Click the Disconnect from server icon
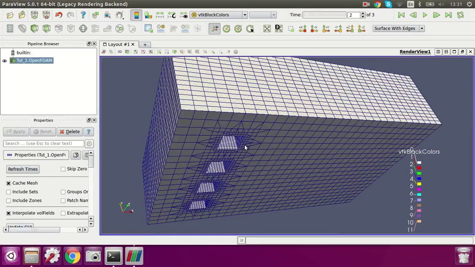475x267 pixels. 46,15
